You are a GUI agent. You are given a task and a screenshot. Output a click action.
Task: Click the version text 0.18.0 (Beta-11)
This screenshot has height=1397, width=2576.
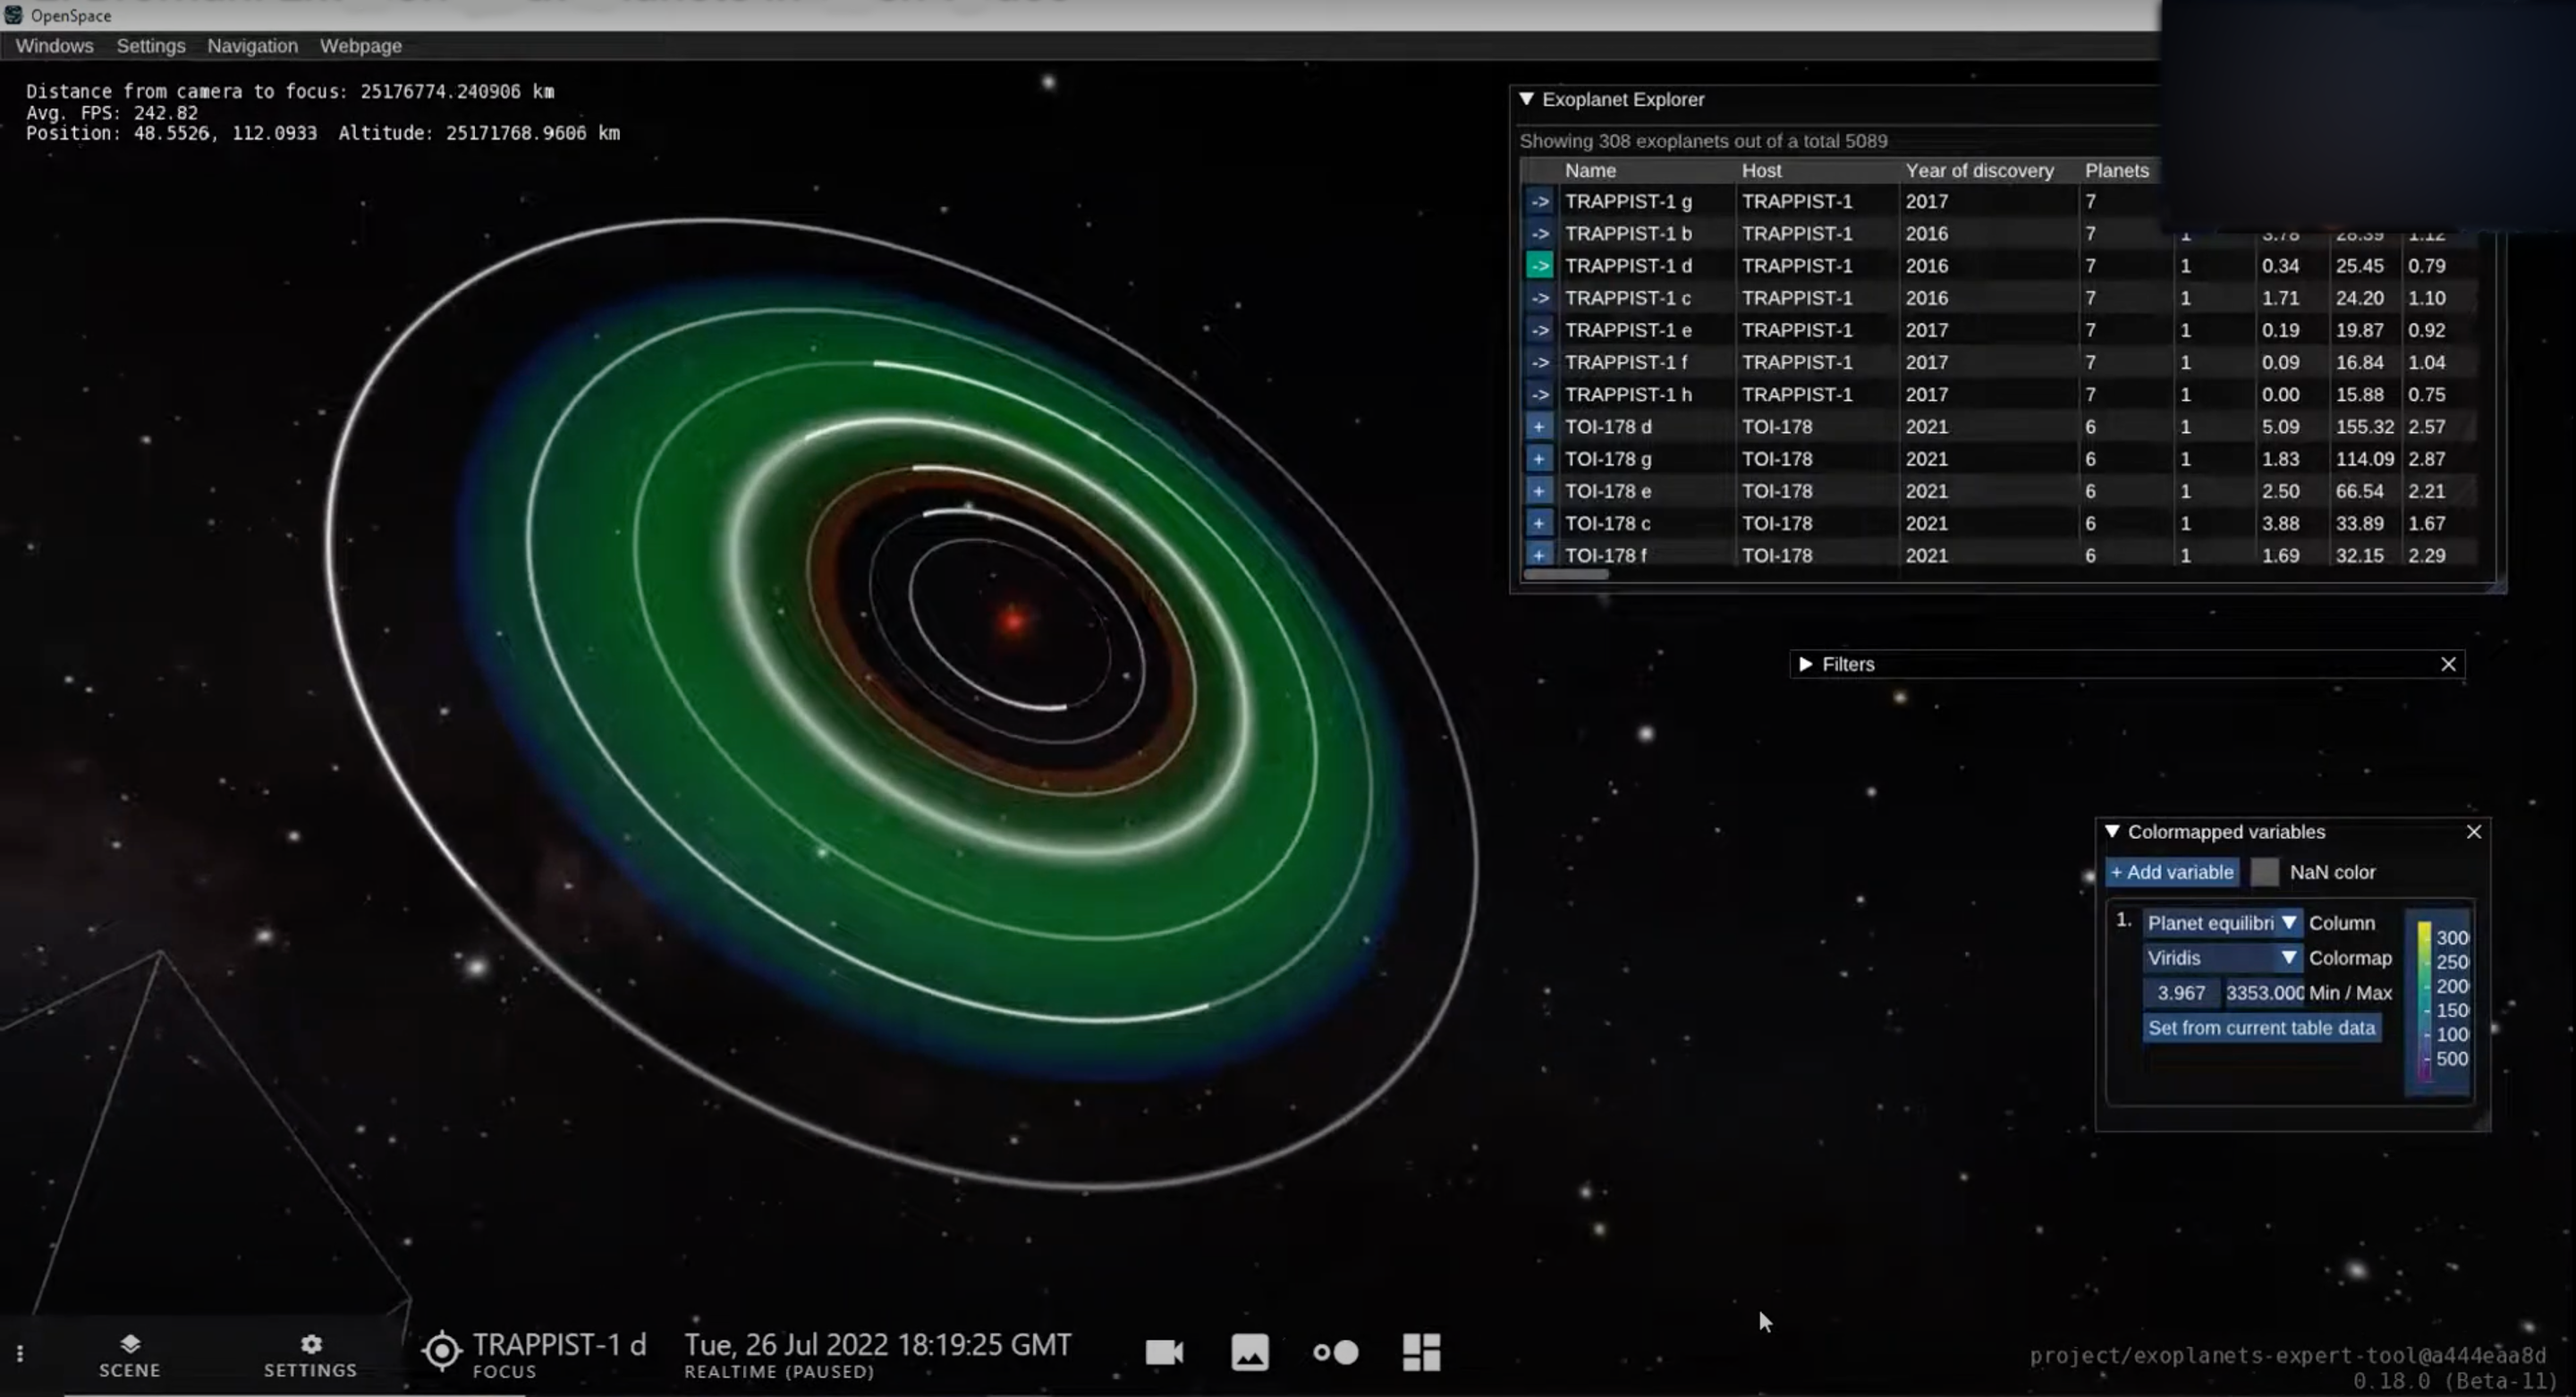point(2455,1381)
